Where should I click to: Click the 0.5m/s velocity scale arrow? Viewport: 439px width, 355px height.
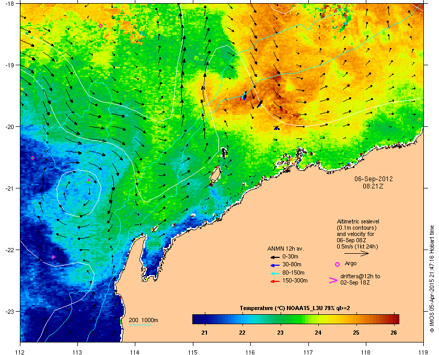[x=356, y=254]
